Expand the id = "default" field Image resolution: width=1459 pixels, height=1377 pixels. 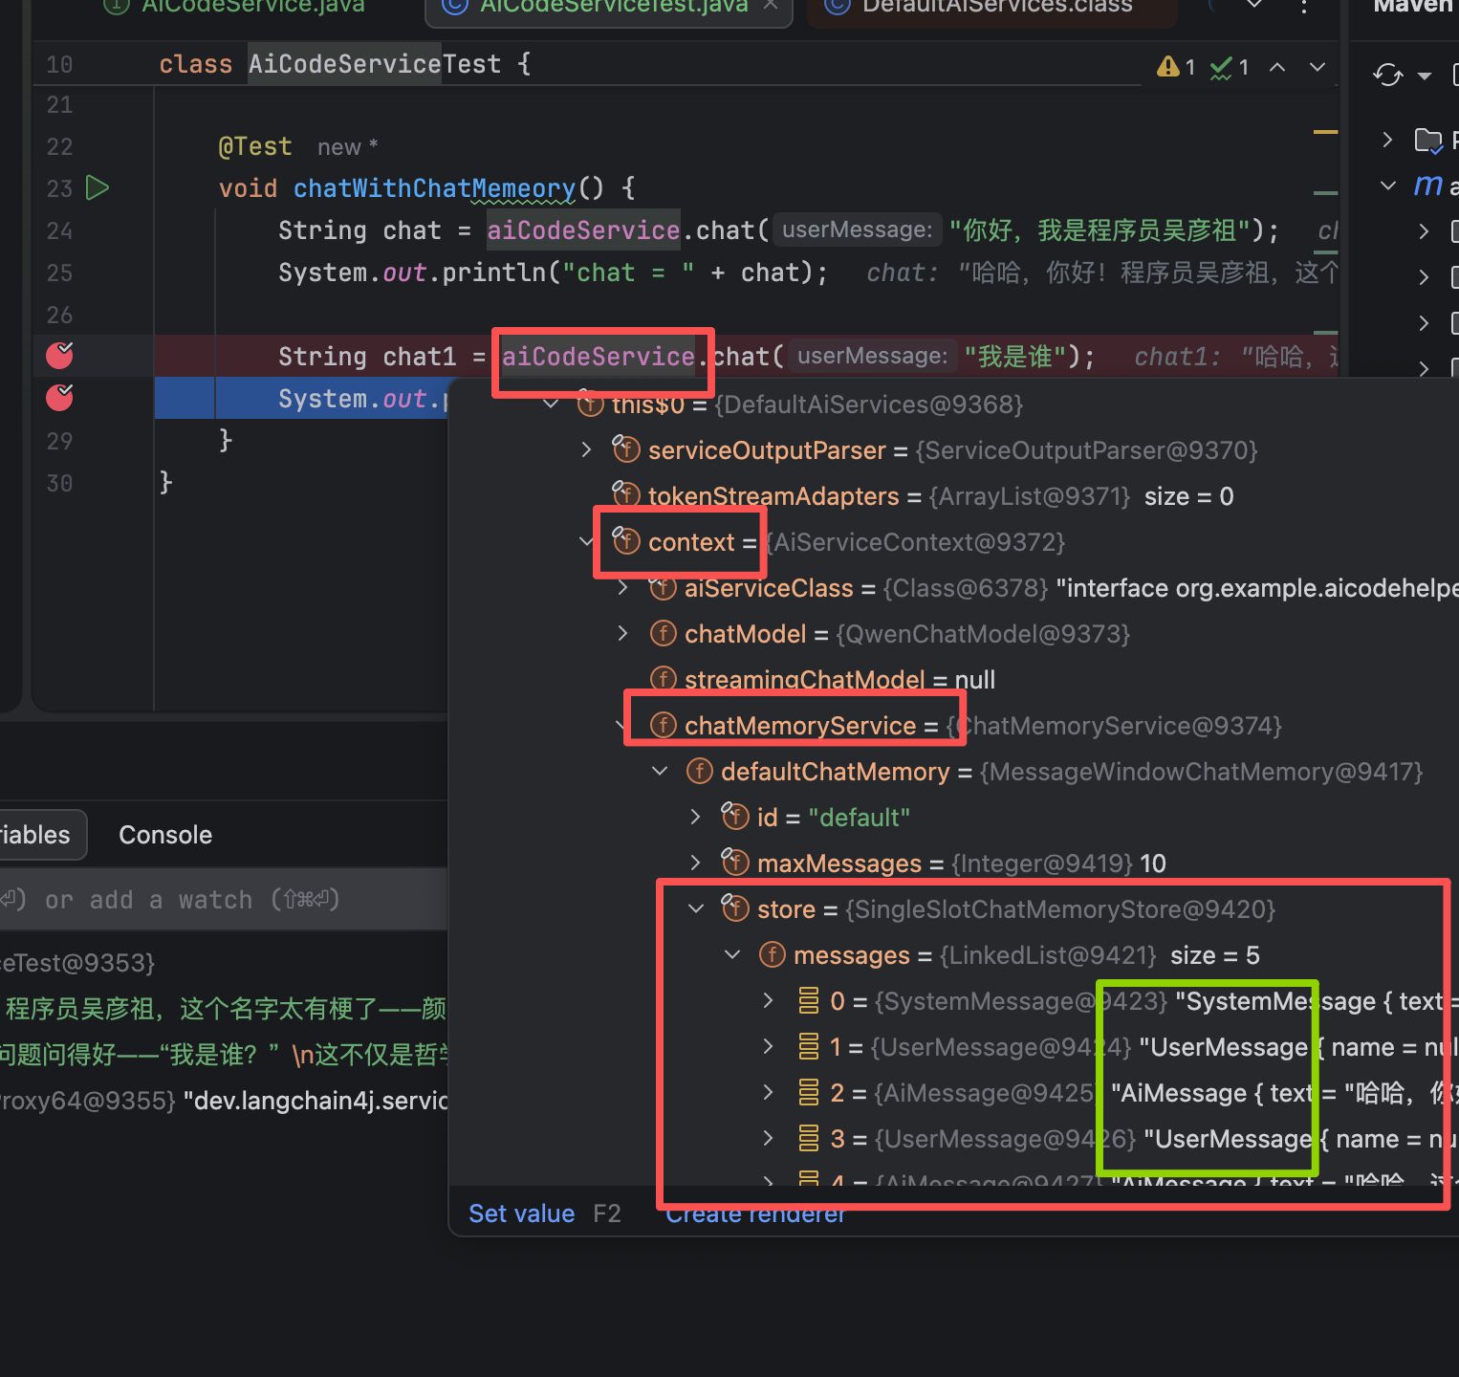pos(696,817)
